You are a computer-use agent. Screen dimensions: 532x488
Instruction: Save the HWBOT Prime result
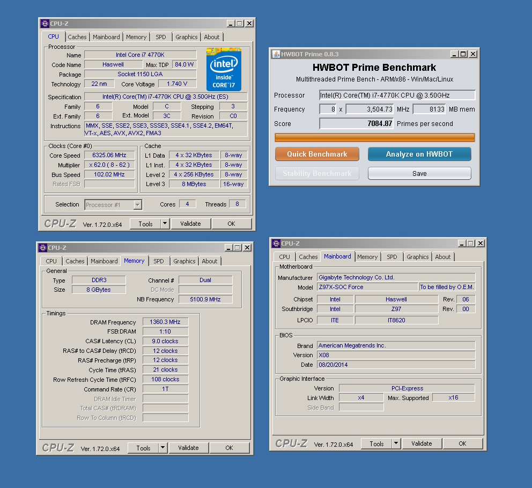coord(419,173)
